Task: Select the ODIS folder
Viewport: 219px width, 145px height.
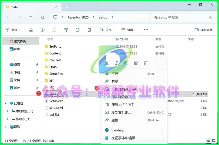Action: point(51,67)
